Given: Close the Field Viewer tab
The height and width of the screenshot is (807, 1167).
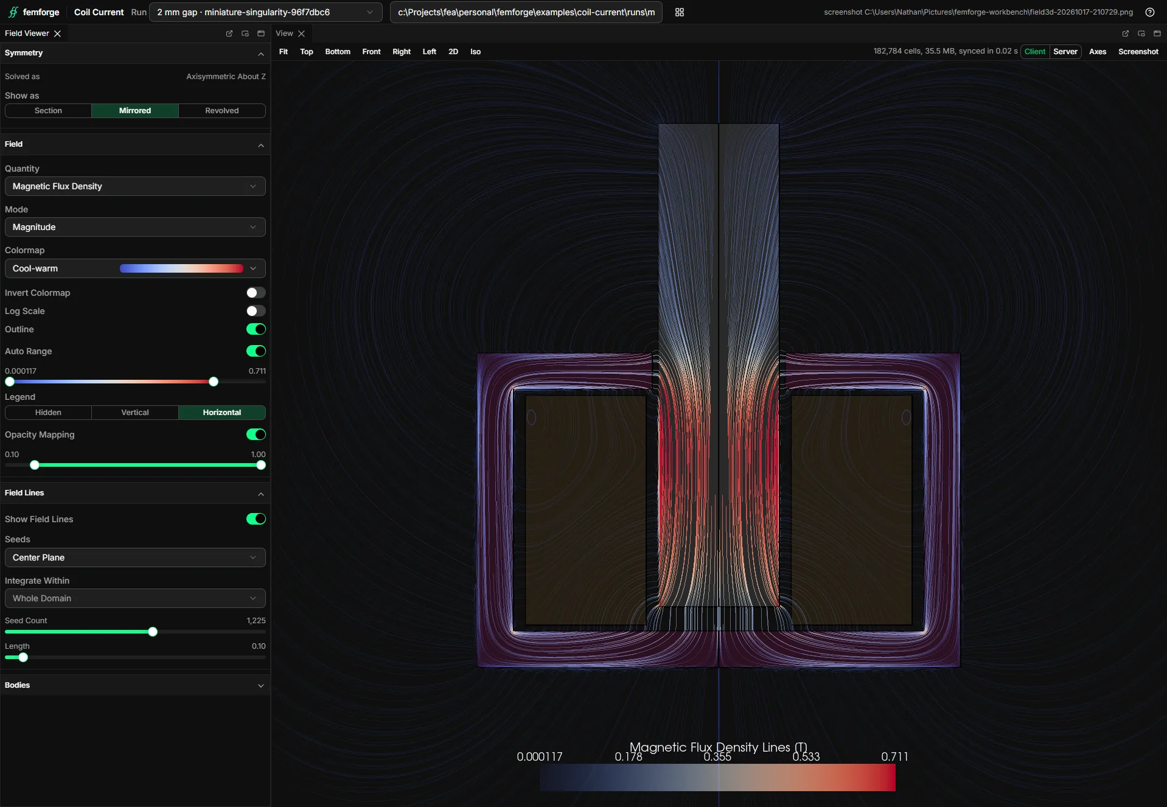Looking at the screenshot, I should click(57, 33).
